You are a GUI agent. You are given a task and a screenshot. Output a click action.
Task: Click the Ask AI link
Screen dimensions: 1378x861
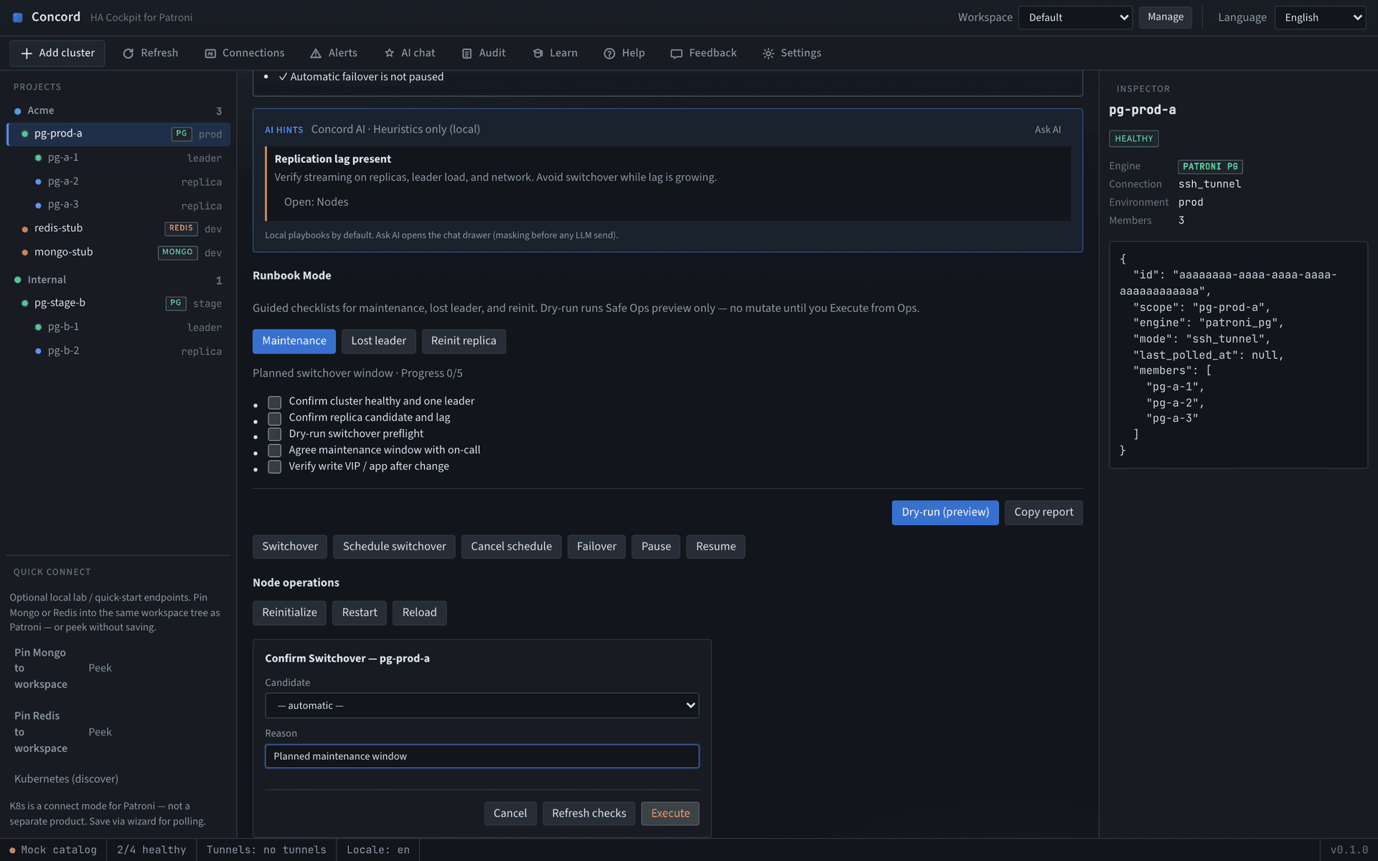(1048, 130)
